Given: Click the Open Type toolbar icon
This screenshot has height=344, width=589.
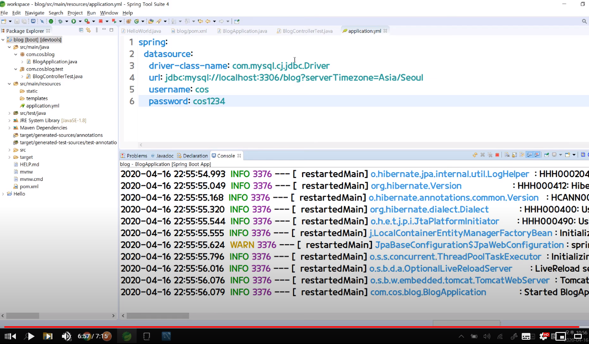Looking at the screenshot, I should point(151,21).
